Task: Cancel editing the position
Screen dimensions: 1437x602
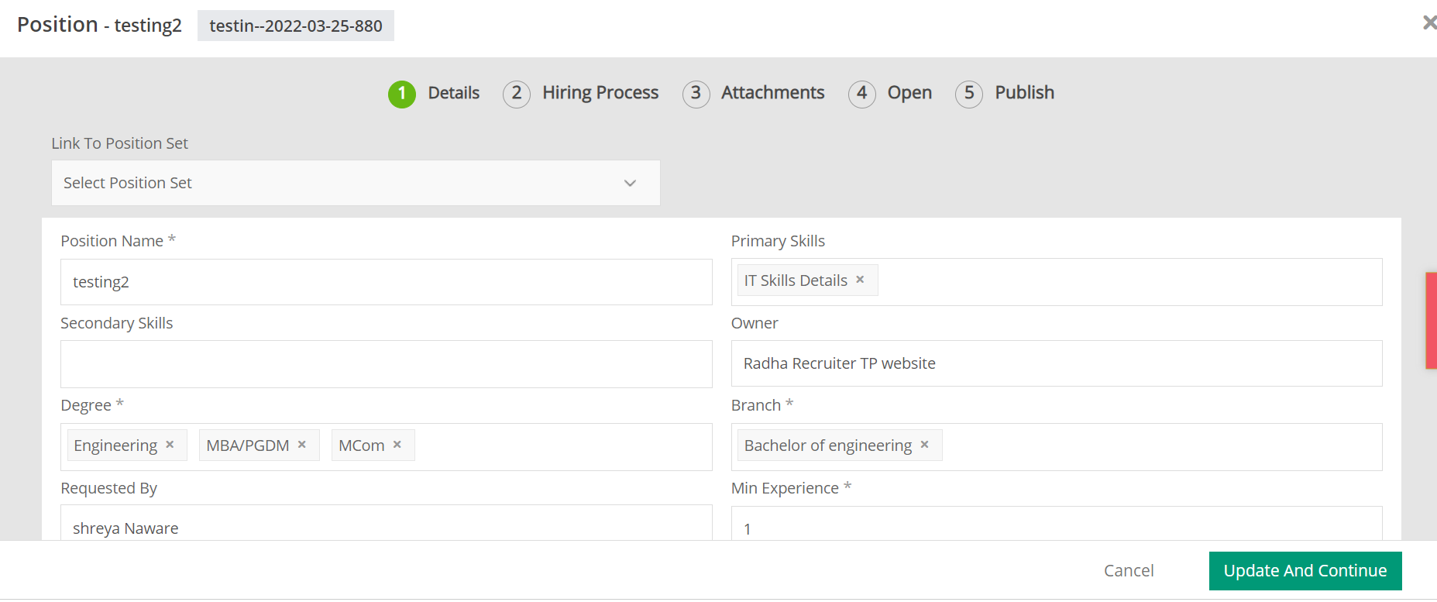Action: (x=1129, y=571)
